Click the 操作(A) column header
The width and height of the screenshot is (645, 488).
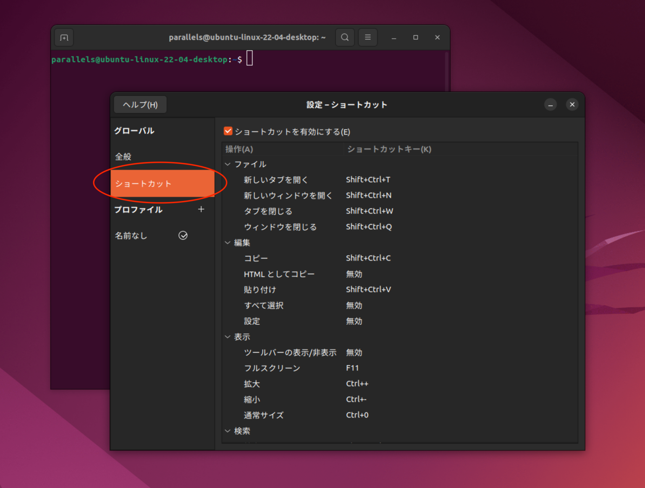pos(283,149)
